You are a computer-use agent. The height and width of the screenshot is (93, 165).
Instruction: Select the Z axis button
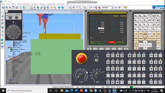pyautogui.click(x=160, y=62)
